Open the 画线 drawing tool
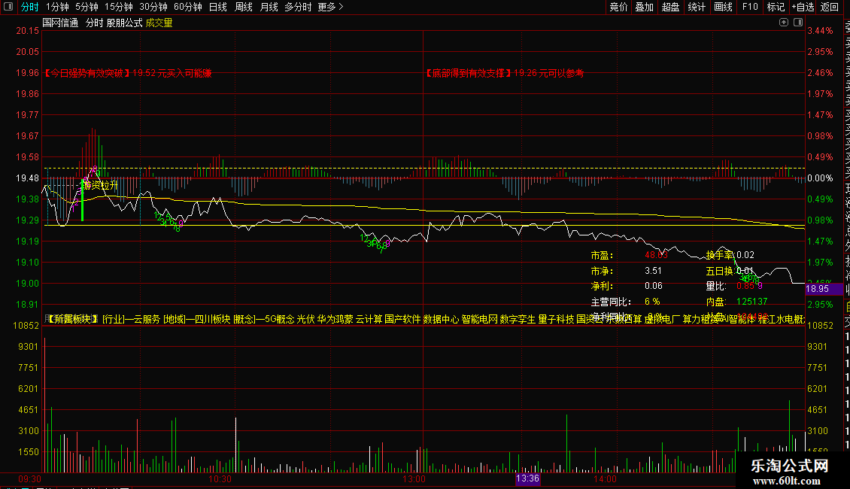Image resolution: width=850 pixels, height=489 pixels. pos(723,7)
